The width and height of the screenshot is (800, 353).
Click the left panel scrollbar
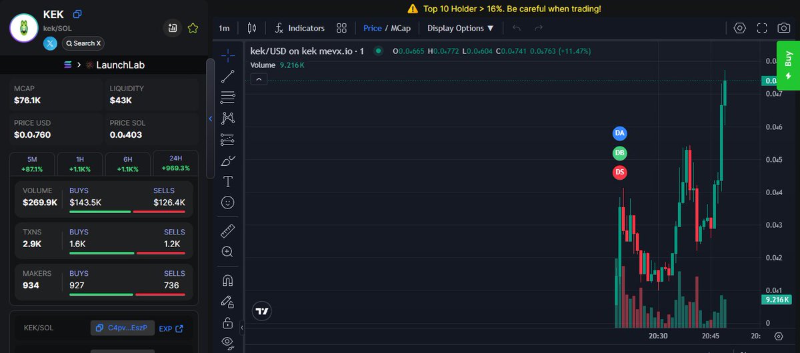tap(211, 119)
